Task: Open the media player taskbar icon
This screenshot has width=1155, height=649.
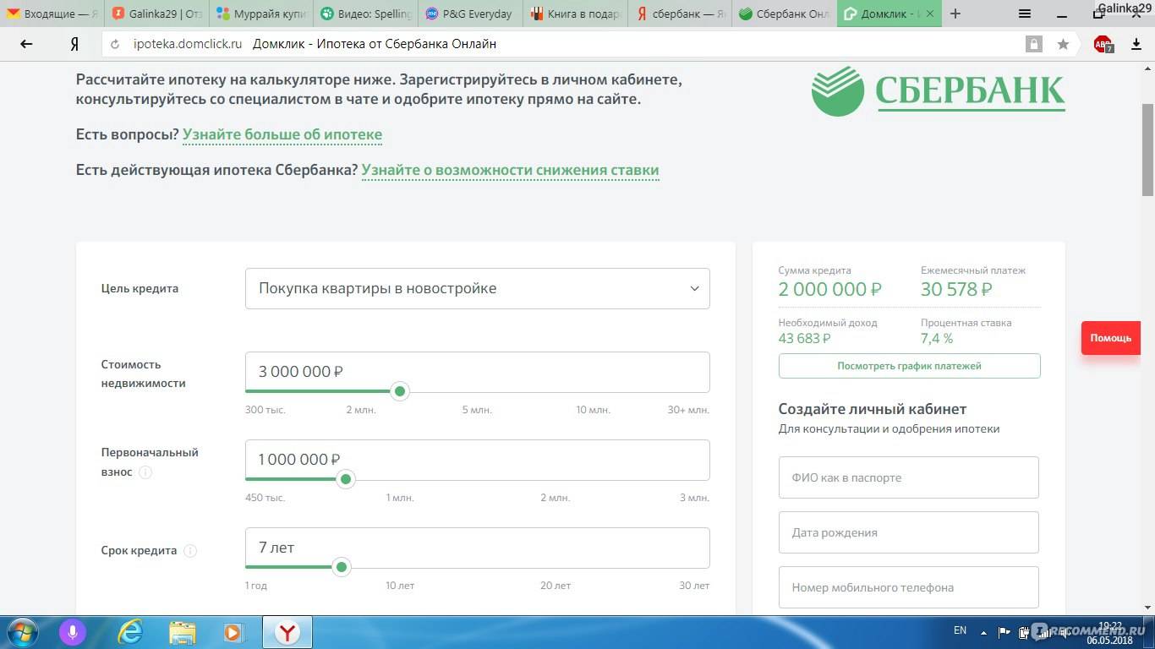Action: pyautogui.click(x=233, y=632)
